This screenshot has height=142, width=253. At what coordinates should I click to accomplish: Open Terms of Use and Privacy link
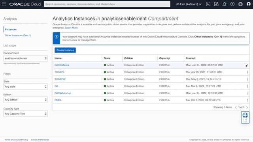click(x=16, y=140)
